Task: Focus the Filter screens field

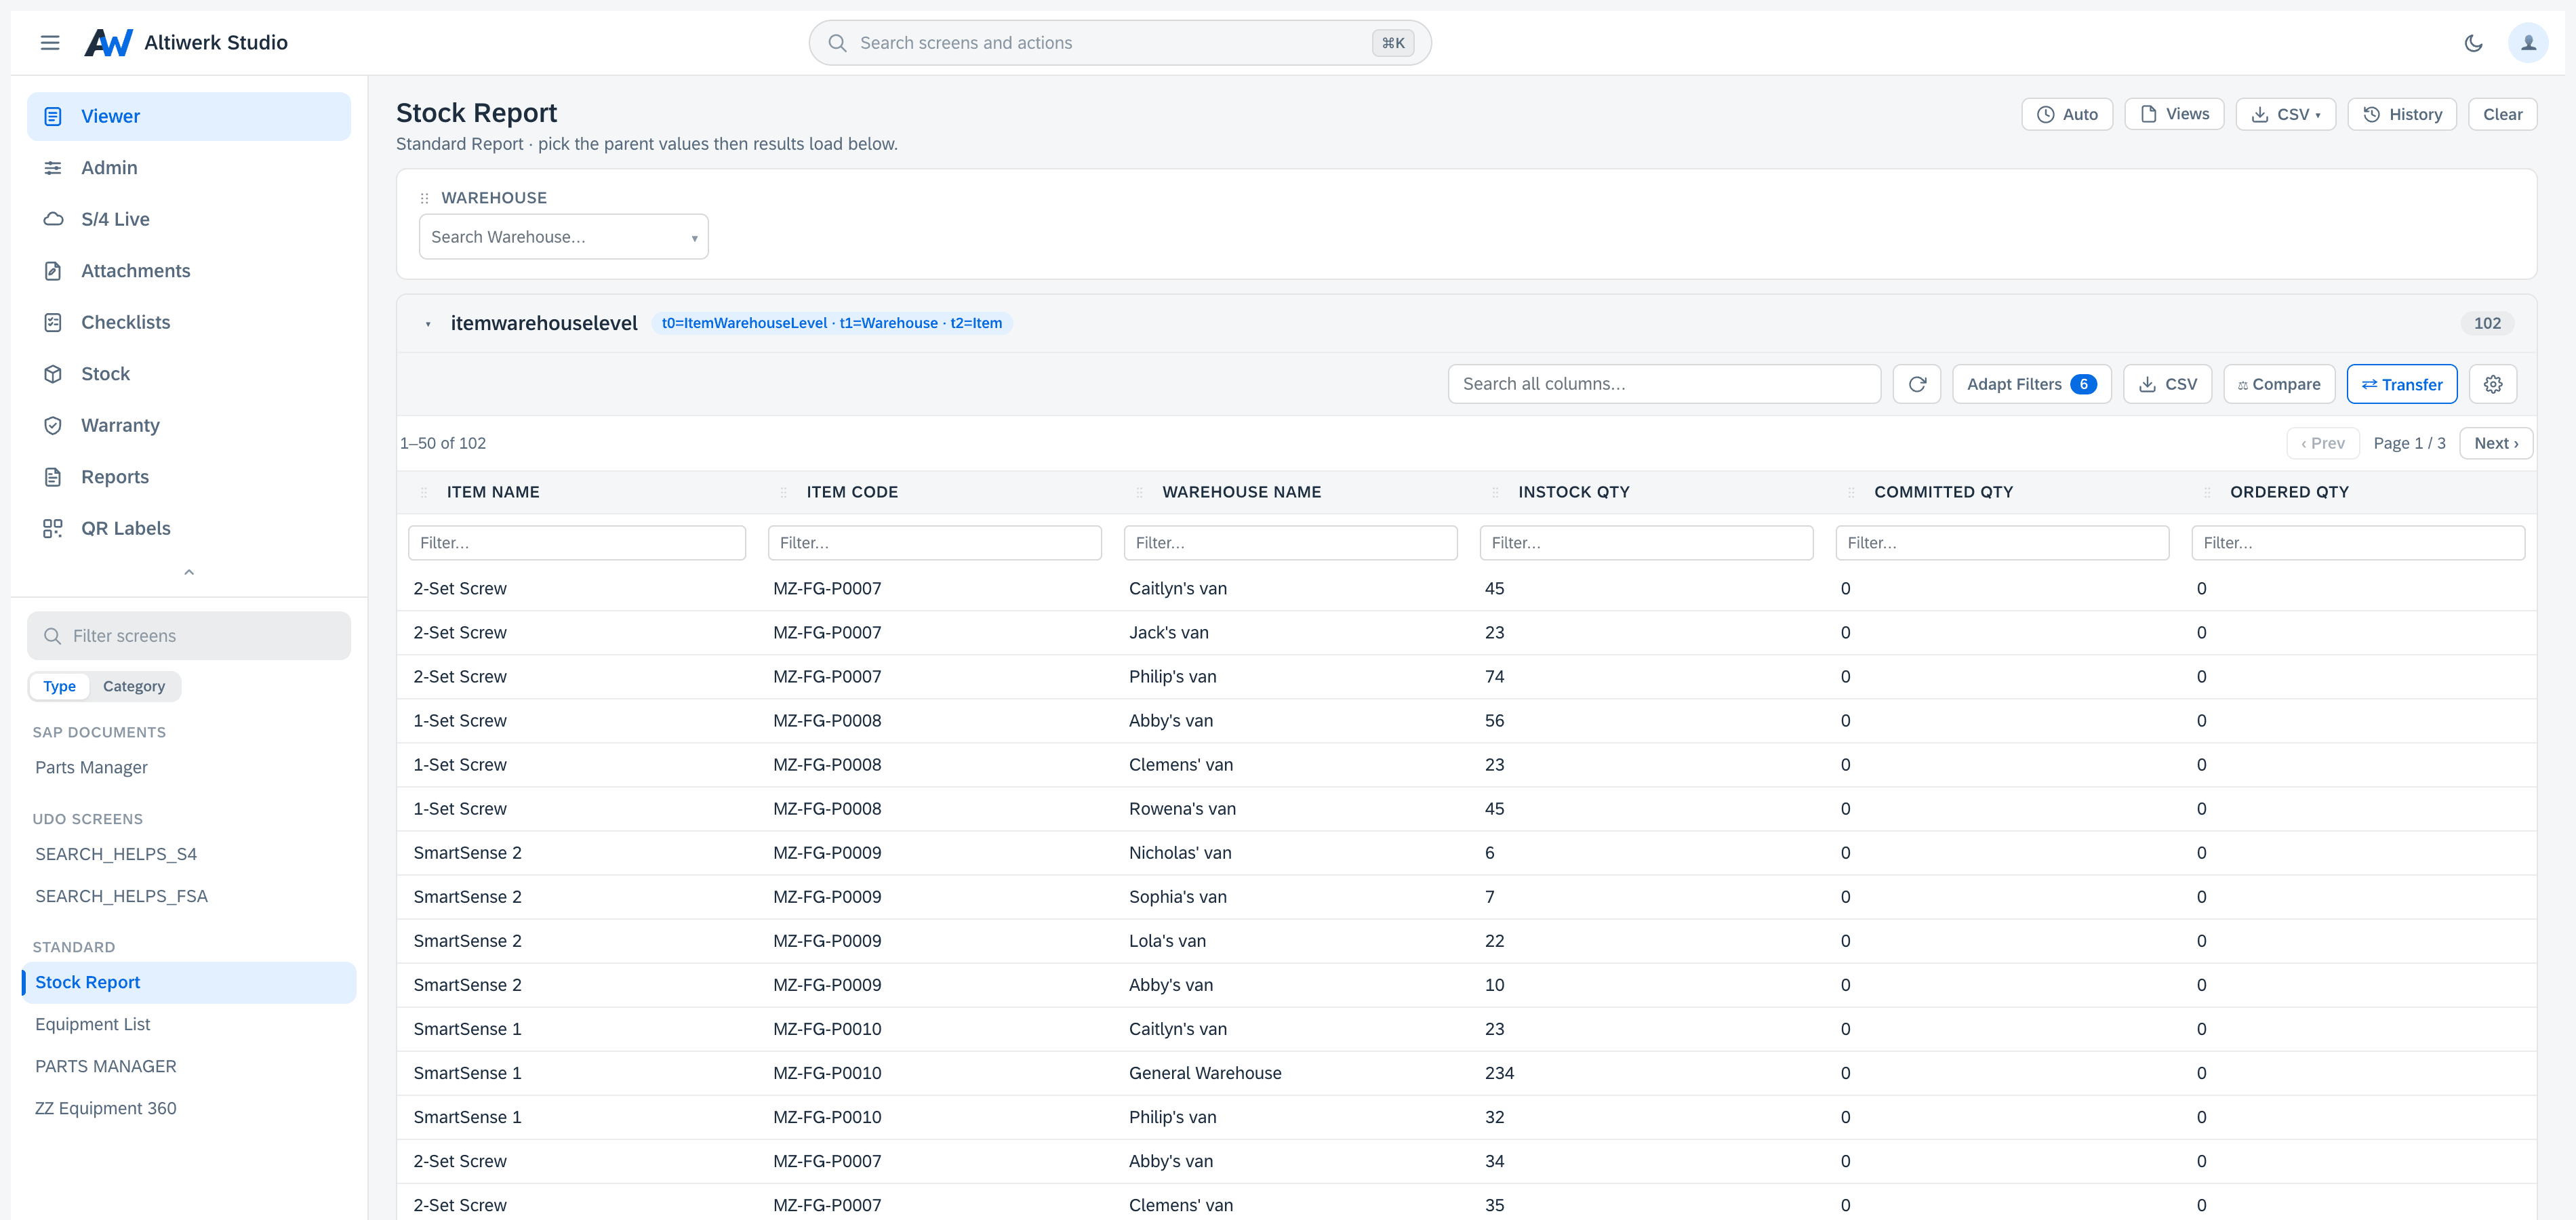Action: pos(189,636)
